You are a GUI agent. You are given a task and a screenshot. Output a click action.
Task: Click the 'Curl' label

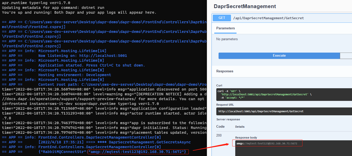click(219, 85)
